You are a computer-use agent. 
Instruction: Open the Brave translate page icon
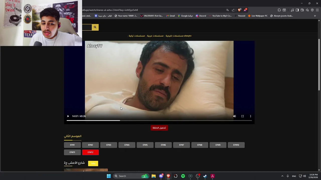pos(227,10)
